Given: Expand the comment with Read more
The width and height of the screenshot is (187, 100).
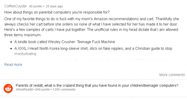Looking at the screenshot, I should tap(13, 64).
